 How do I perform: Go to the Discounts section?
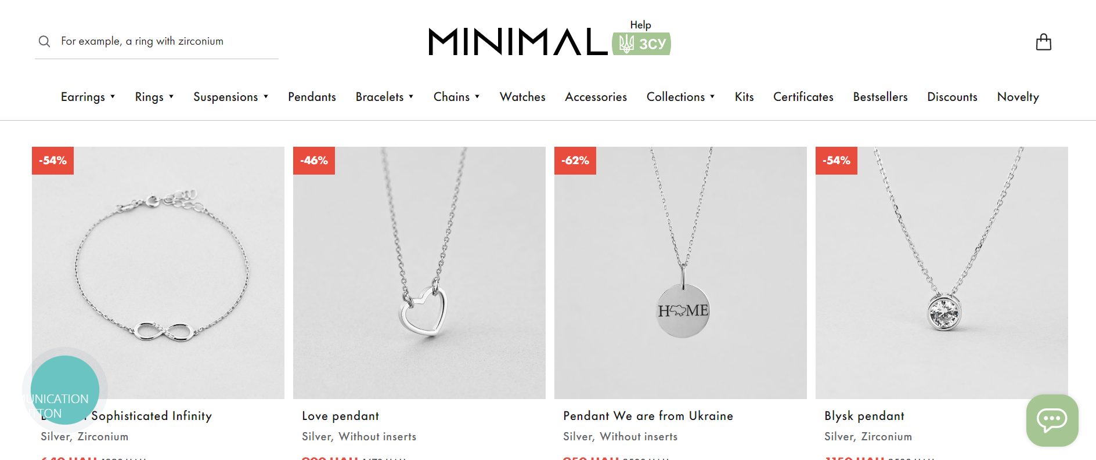(x=952, y=97)
